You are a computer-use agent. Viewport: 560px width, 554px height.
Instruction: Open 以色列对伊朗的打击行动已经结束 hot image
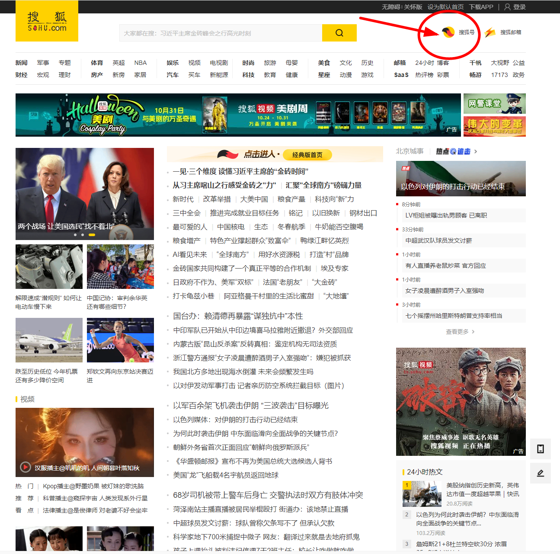[x=461, y=179]
